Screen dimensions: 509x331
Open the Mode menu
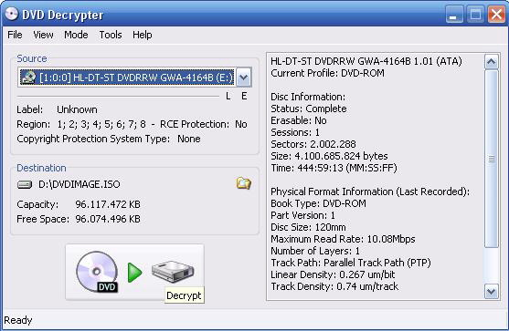(76, 35)
